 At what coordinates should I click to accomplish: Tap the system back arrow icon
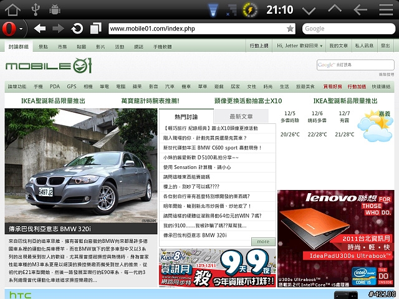point(360,10)
